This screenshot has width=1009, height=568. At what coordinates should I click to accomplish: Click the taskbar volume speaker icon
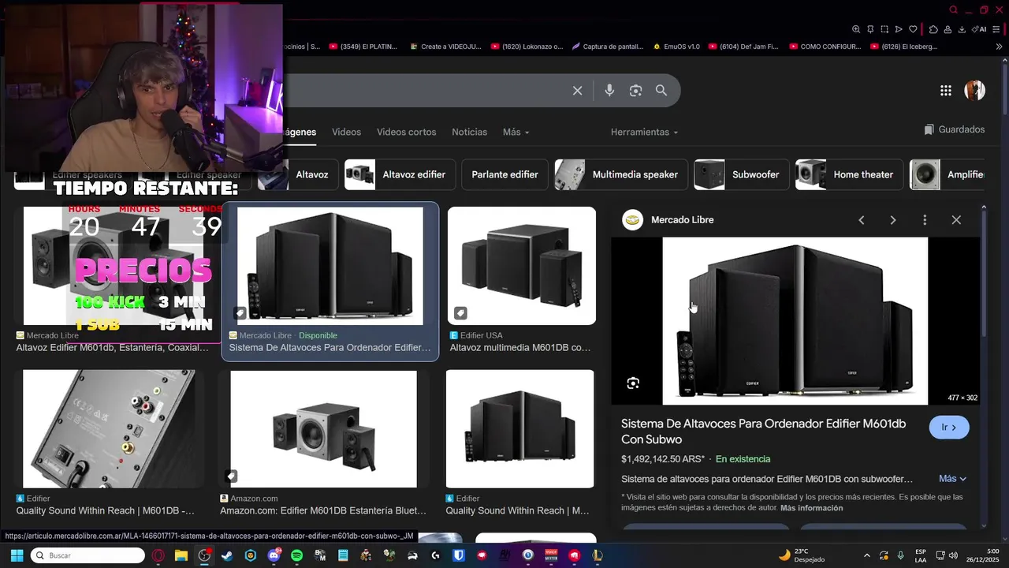(952, 555)
